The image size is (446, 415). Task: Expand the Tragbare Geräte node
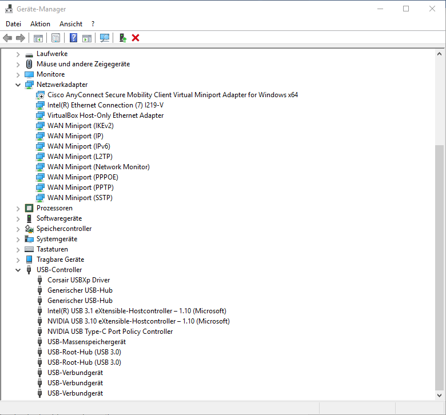point(18,260)
